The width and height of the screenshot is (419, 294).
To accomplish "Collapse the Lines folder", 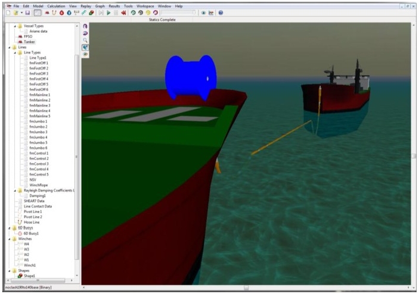I will coord(10,48).
